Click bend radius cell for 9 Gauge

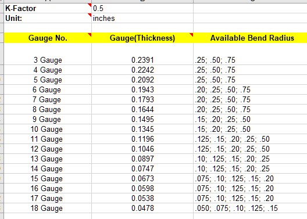(250, 119)
